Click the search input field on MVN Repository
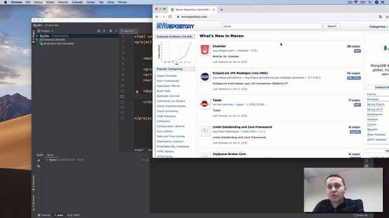389x218 pixels. point(272,26)
